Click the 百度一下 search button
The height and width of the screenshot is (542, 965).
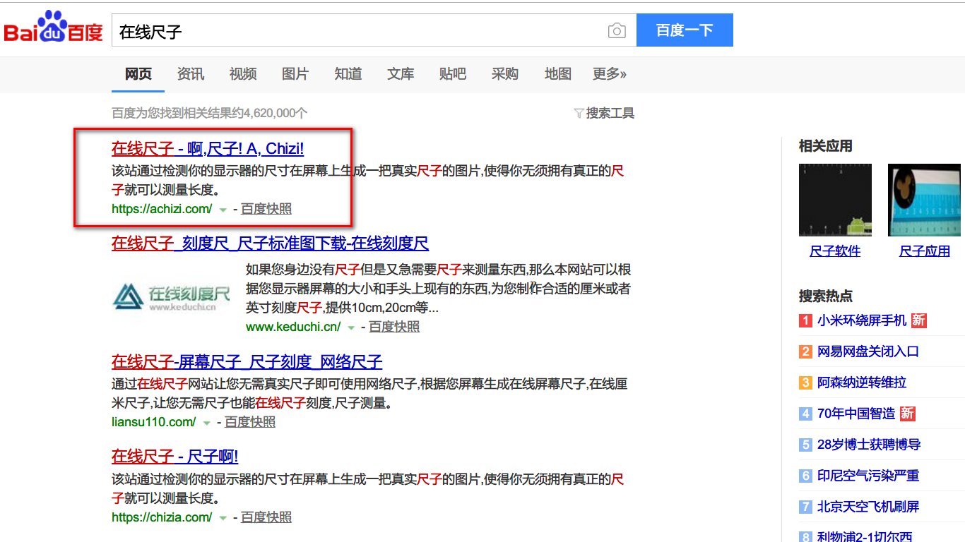(x=684, y=30)
